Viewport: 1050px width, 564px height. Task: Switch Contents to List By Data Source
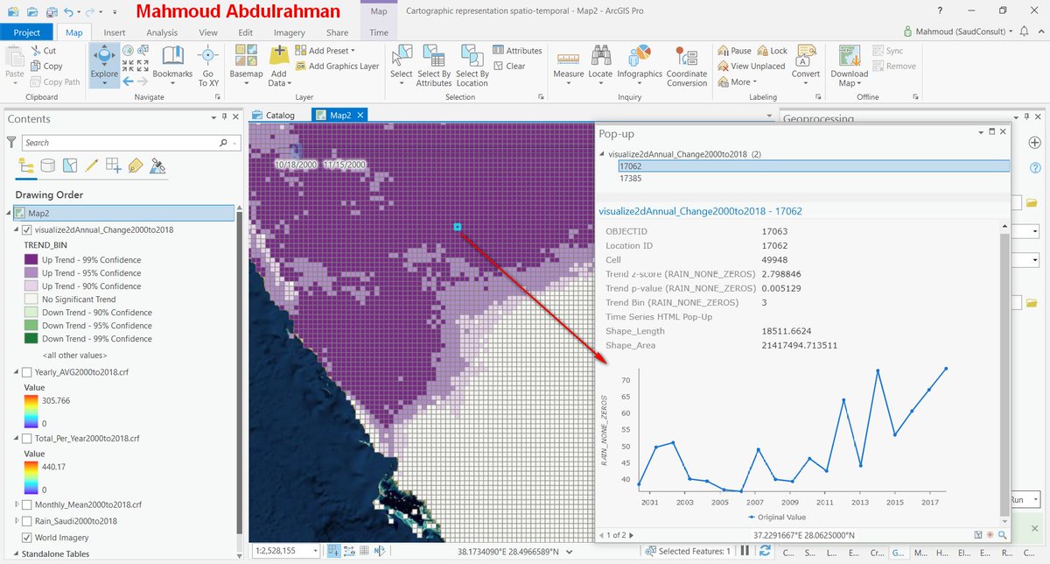(47, 166)
